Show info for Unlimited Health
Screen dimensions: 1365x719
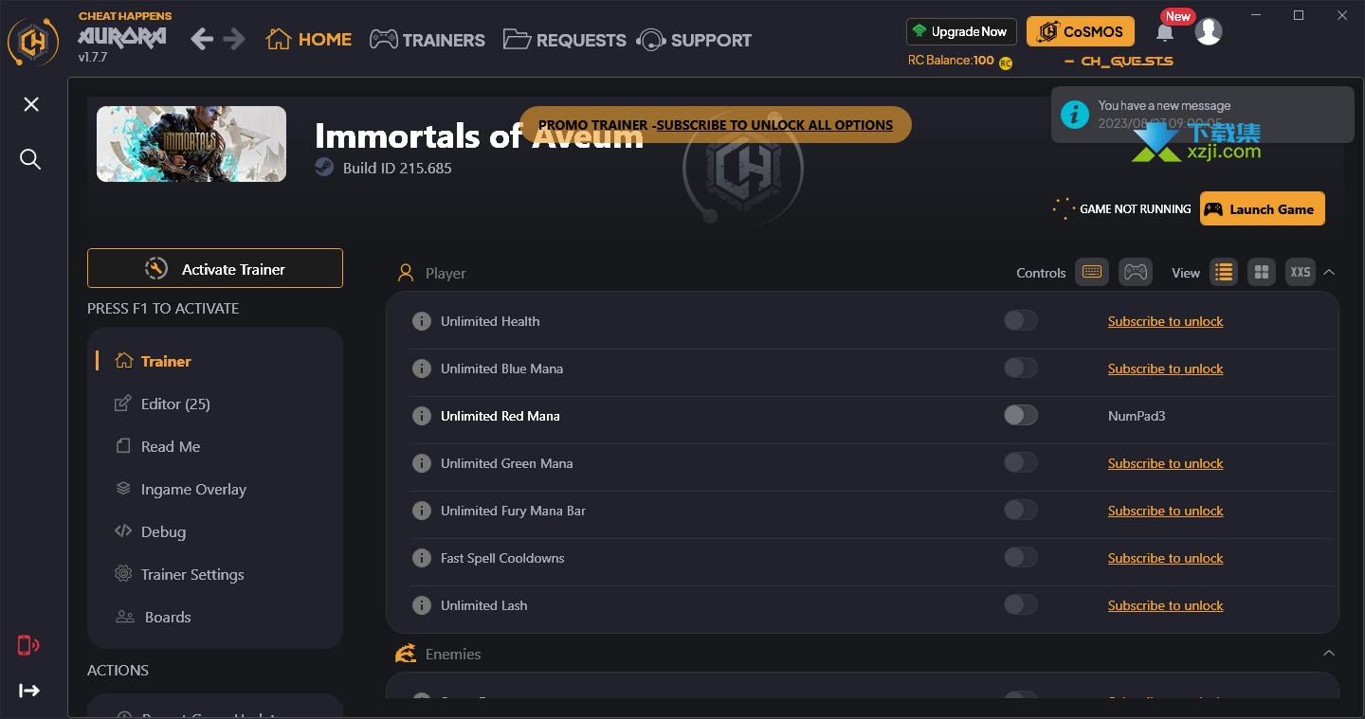[x=422, y=321]
